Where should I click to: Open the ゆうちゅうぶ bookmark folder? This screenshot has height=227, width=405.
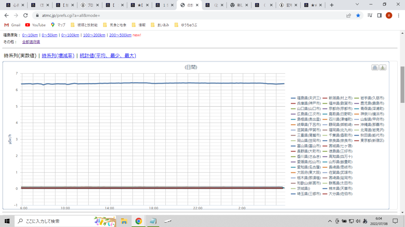(x=186, y=25)
